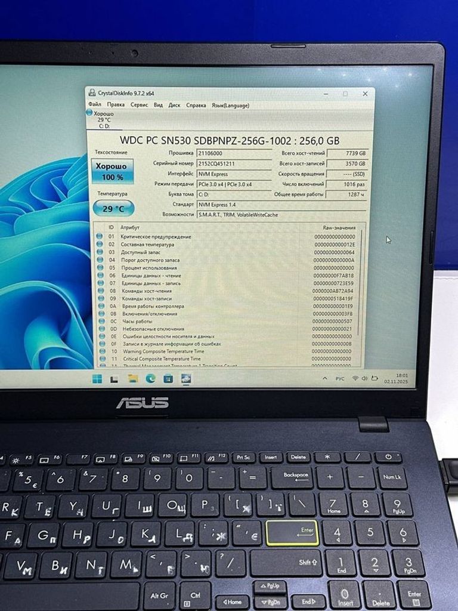Click status icon for Составная температура row
The width and height of the screenshot is (458, 611).
click(100, 244)
